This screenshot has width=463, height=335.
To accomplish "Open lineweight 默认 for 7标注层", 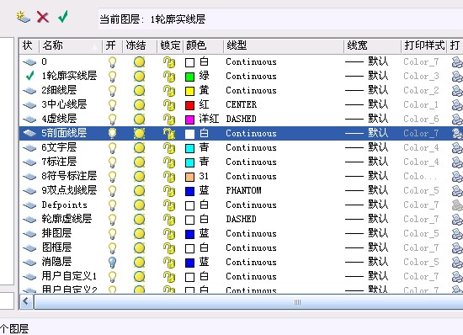I will tap(367, 162).
